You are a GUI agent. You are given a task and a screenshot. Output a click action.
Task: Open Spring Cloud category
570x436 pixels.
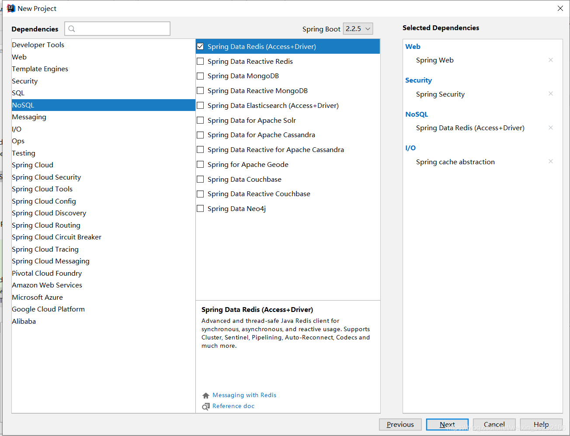(x=103, y=165)
